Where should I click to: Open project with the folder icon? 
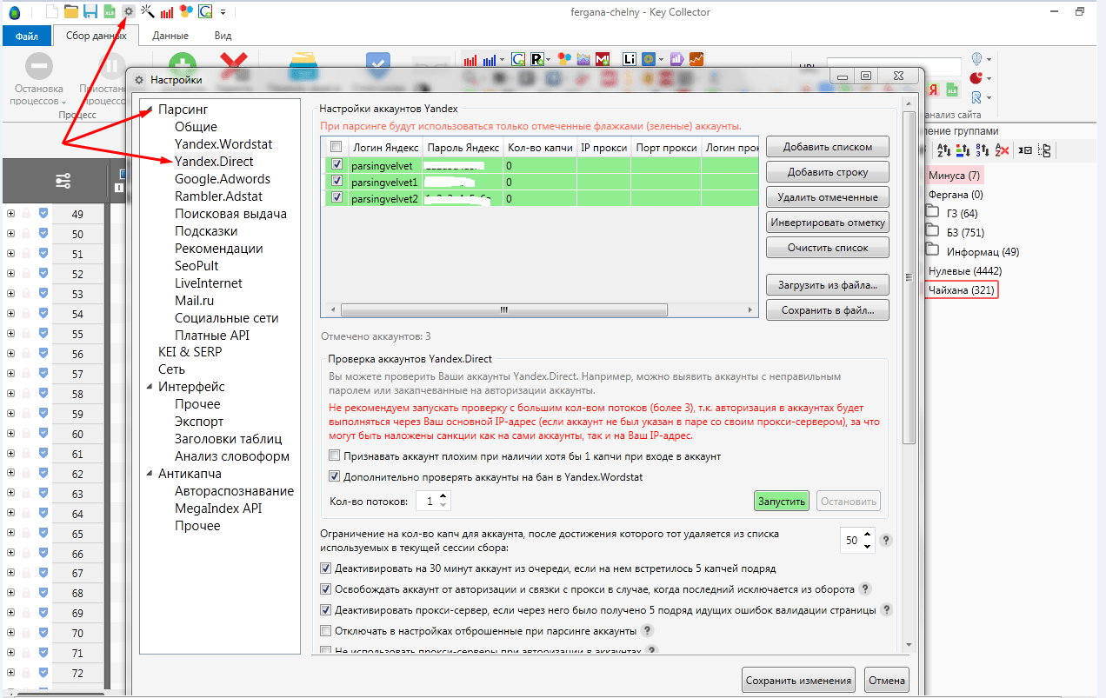(70, 11)
